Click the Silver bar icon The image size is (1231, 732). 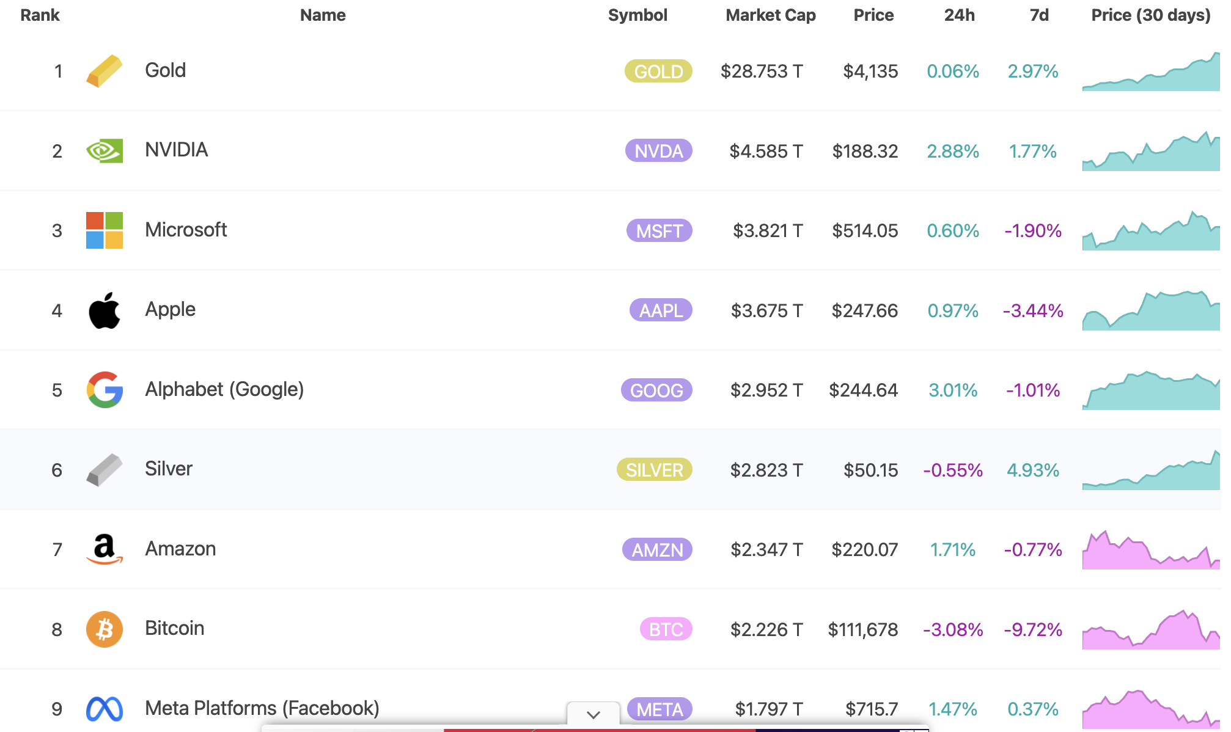point(105,469)
